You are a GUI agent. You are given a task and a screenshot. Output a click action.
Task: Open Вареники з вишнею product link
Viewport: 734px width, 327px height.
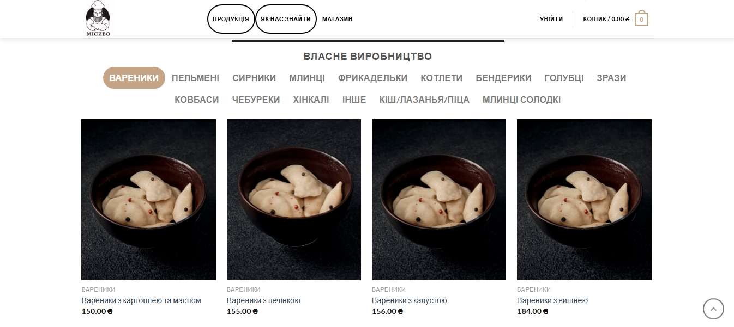[552, 300]
